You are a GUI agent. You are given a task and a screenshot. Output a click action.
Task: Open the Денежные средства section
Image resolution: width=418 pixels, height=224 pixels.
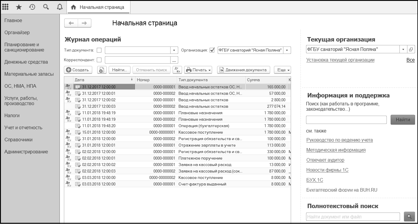tap(26, 62)
